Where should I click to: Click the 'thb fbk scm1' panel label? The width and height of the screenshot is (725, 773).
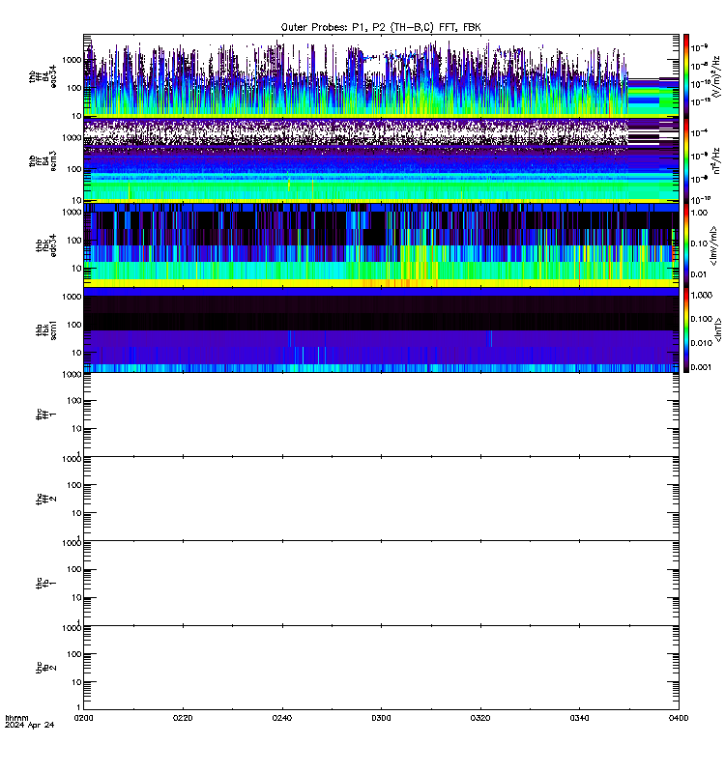[x=46, y=329]
